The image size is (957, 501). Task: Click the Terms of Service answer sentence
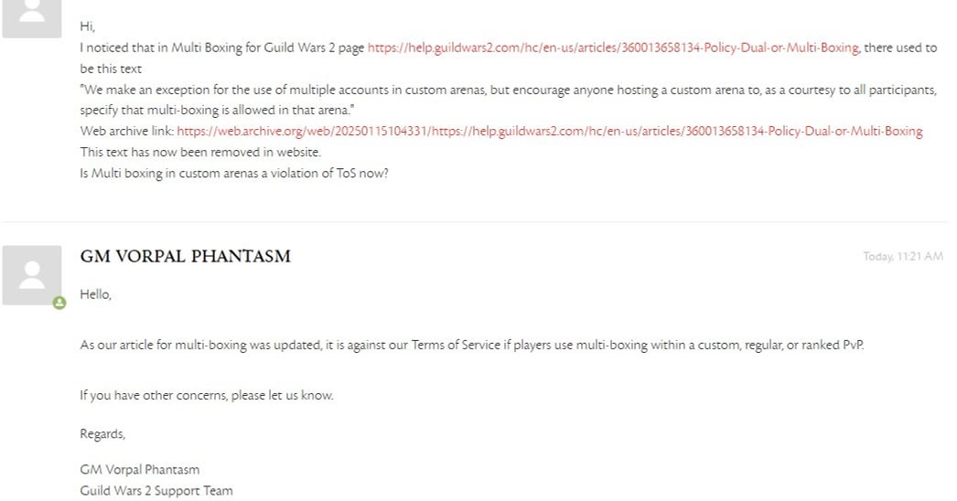point(472,346)
